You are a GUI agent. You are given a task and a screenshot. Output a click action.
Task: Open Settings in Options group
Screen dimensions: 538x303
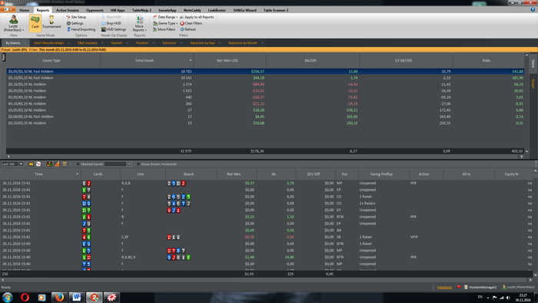click(x=75, y=23)
